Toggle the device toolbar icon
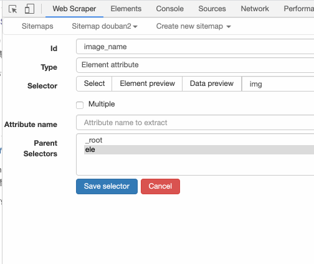 pos(29,9)
